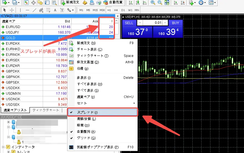Image resolution: width=244 pixels, height=153 pixels.
Task: Uncheck グリッド in the context menu
Action: [x=102, y=138]
